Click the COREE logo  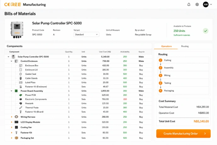(13, 5)
